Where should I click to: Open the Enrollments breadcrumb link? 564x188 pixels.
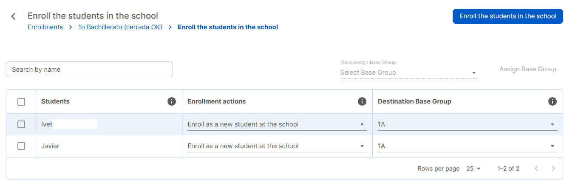pyautogui.click(x=45, y=27)
